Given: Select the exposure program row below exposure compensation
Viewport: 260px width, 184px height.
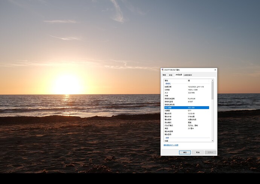Looking at the screenshot, I should [x=187, y=120].
